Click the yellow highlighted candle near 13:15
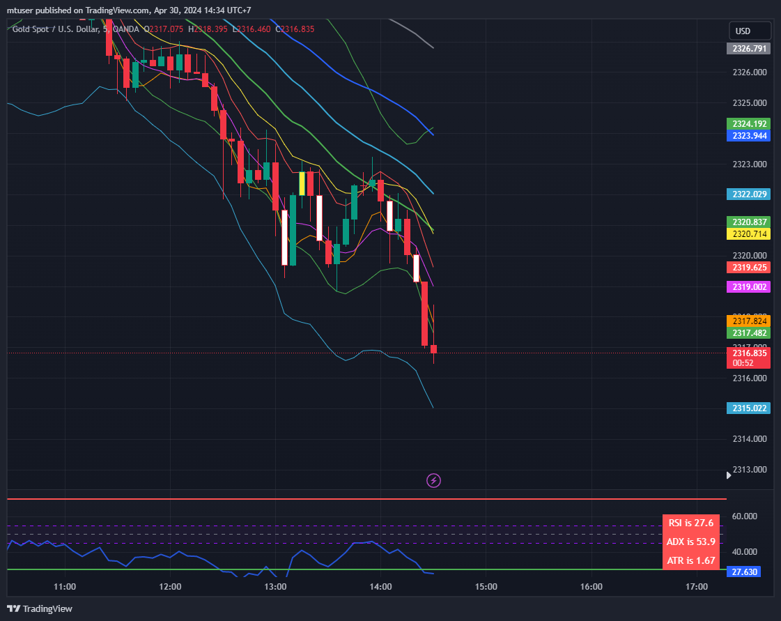 click(302, 183)
